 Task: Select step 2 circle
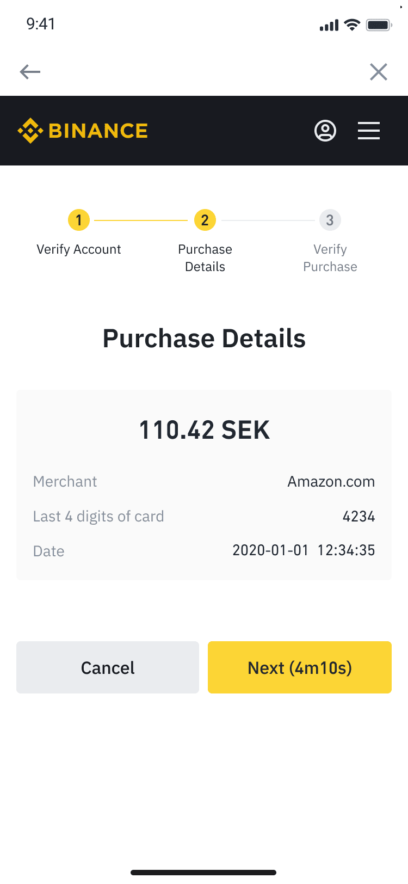click(205, 220)
